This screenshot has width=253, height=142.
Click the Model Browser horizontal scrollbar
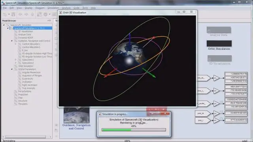(25, 137)
